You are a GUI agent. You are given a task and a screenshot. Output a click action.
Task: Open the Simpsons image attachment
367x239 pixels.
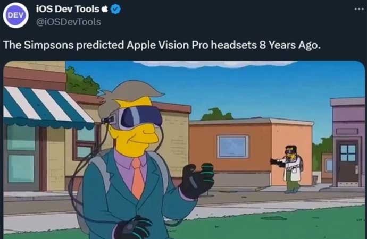[184, 150]
